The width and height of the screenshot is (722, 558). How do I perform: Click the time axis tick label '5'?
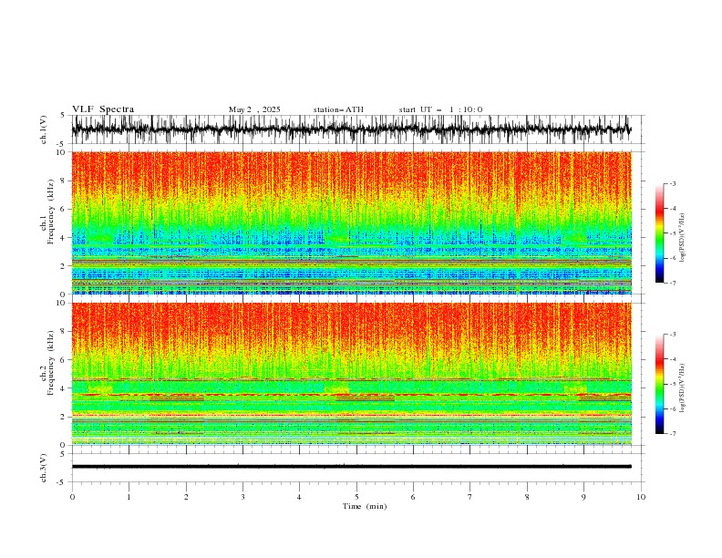(356, 497)
